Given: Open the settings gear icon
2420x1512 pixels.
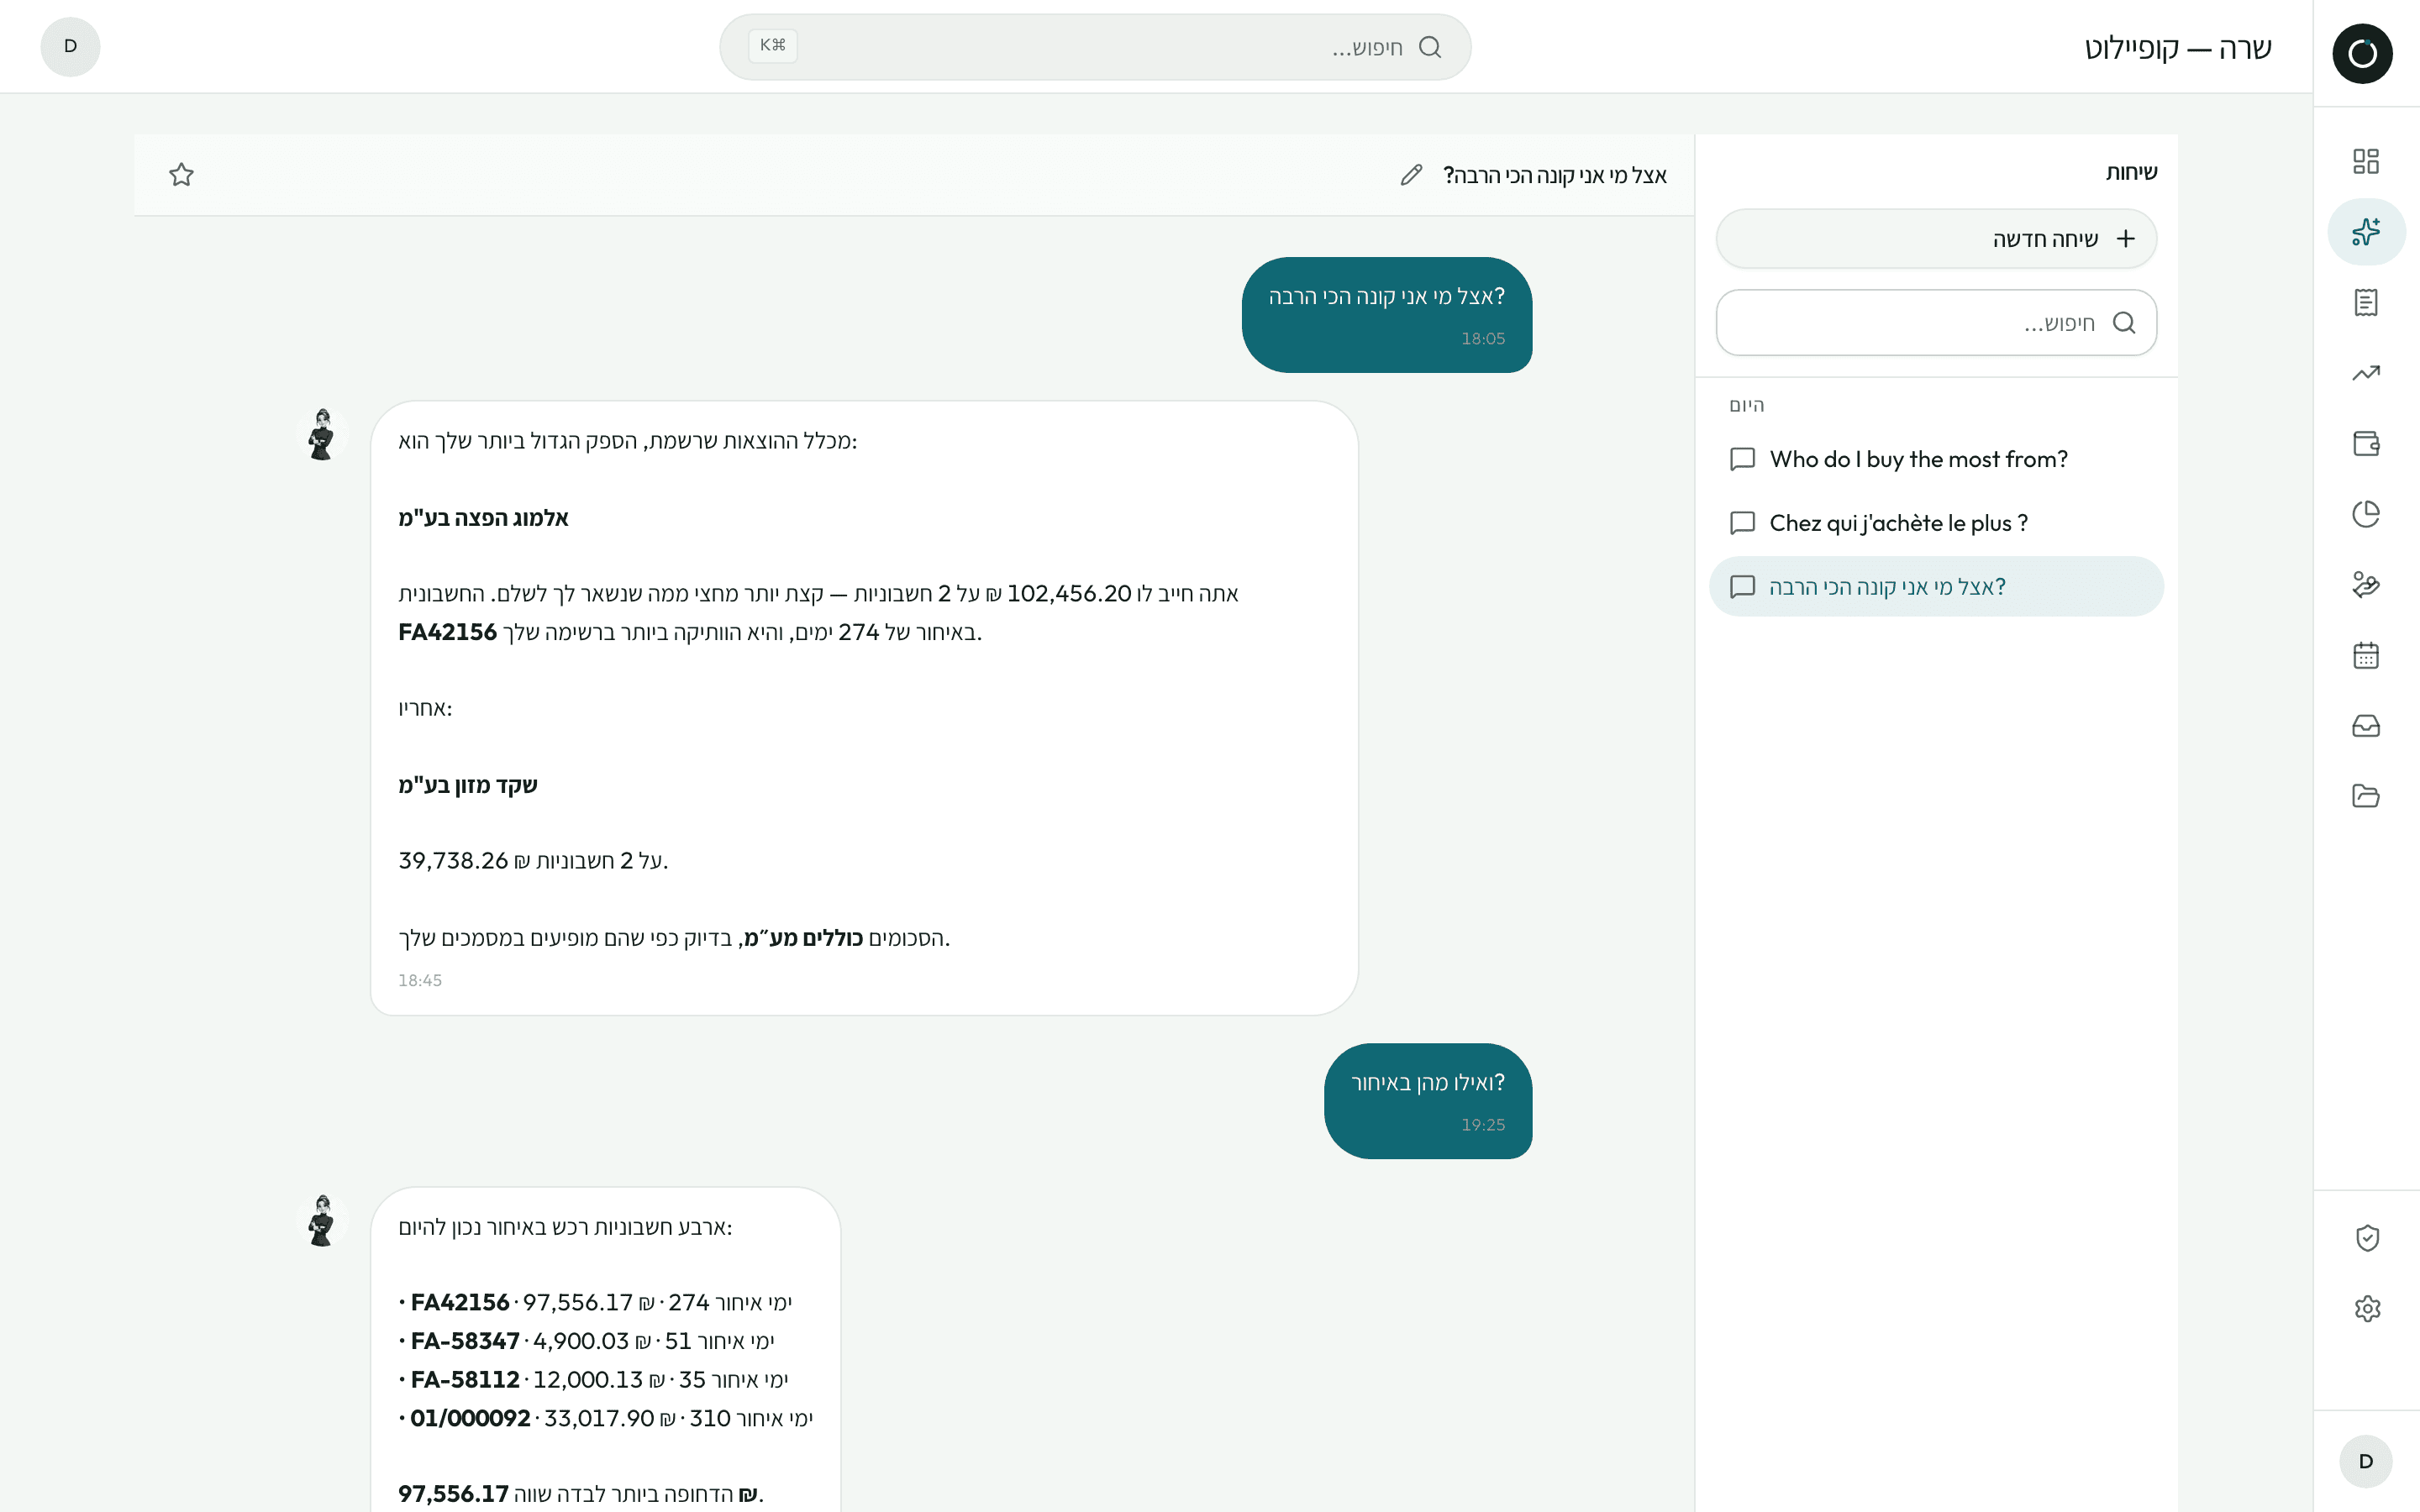Looking at the screenshot, I should [x=2367, y=1308].
